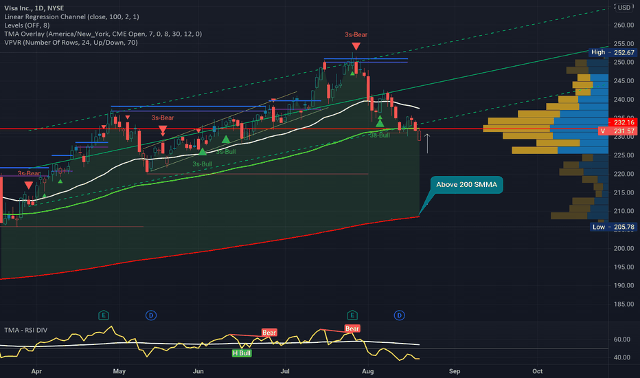Click the Aug label on the time axis
Screen dimensions: 640x378
(x=368, y=371)
